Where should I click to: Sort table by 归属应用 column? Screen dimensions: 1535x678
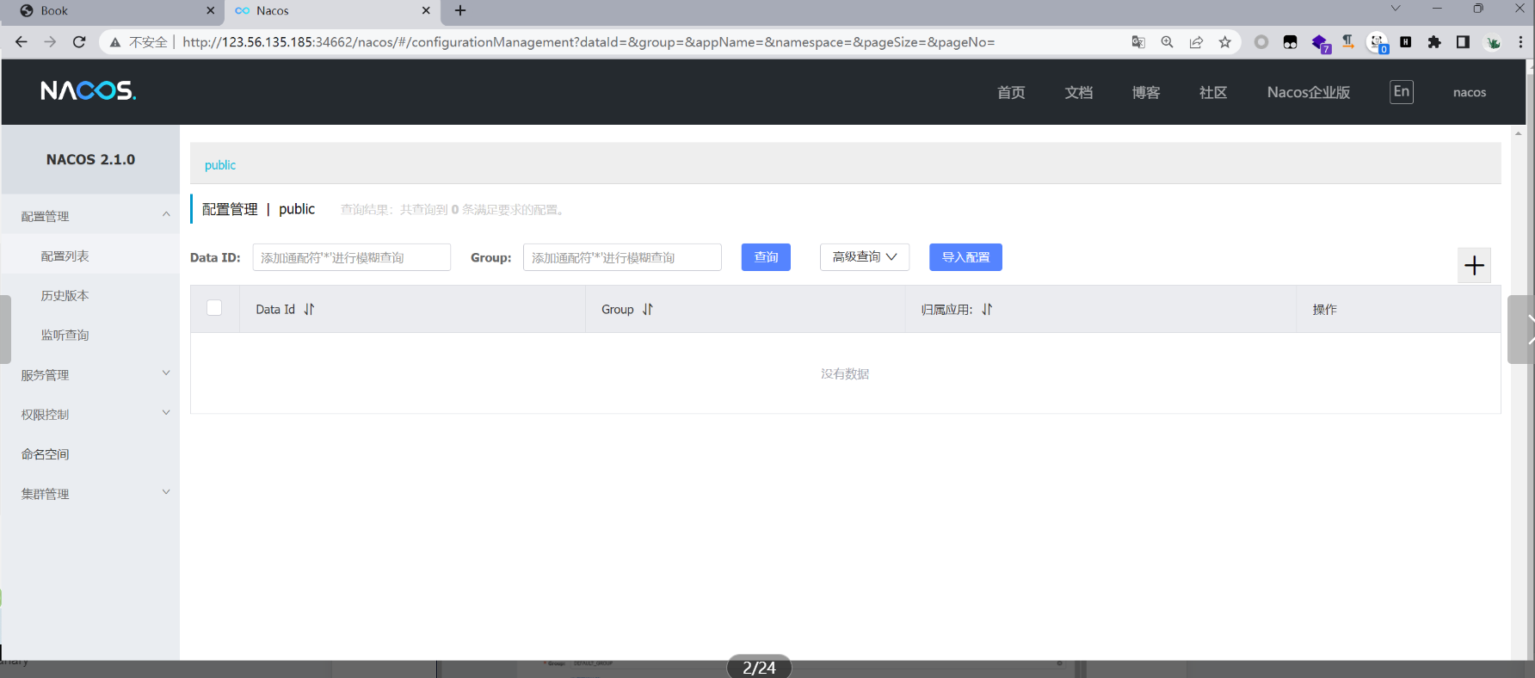pyautogui.click(x=987, y=309)
